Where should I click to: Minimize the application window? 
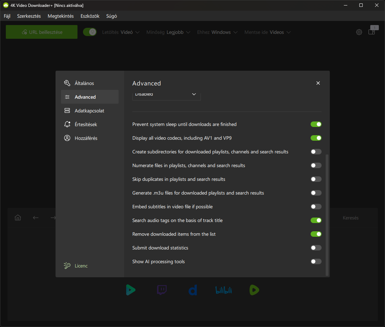coord(346,5)
